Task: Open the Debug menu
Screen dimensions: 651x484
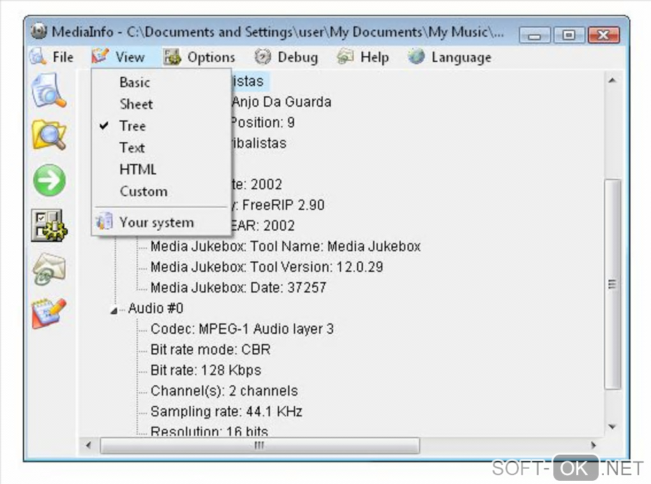Action: coord(287,57)
